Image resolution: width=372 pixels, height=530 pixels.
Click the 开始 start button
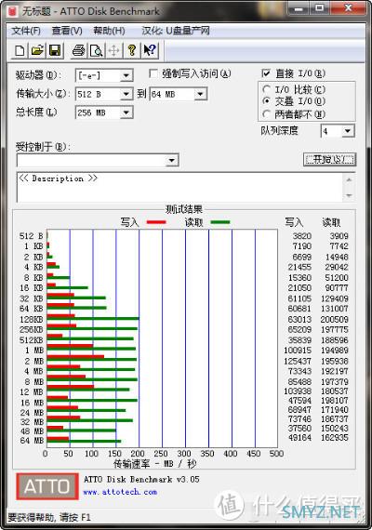pyautogui.click(x=329, y=159)
